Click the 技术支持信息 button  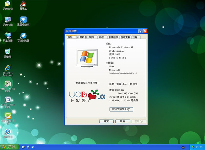(121, 109)
